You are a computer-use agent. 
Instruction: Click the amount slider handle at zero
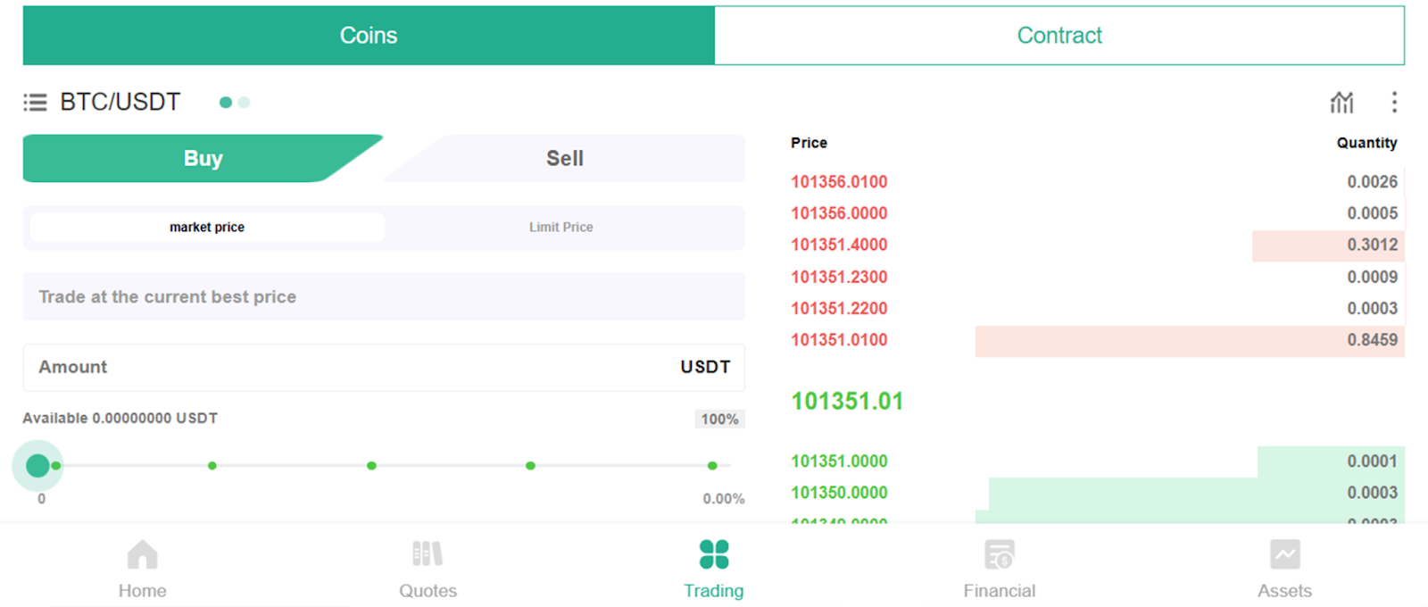(x=37, y=465)
